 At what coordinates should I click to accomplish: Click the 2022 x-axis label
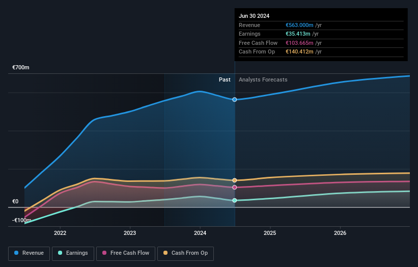(60, 233)
